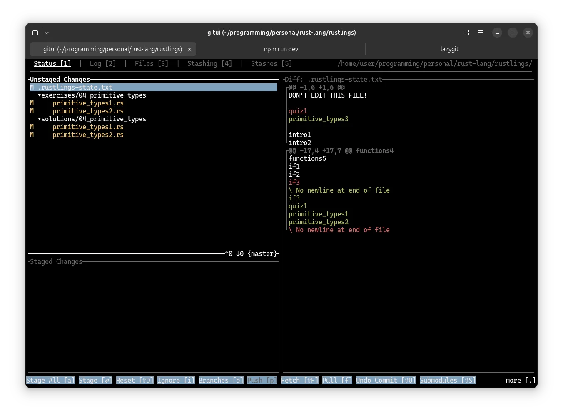Open Branches [b] command

(x=221, y=381)
